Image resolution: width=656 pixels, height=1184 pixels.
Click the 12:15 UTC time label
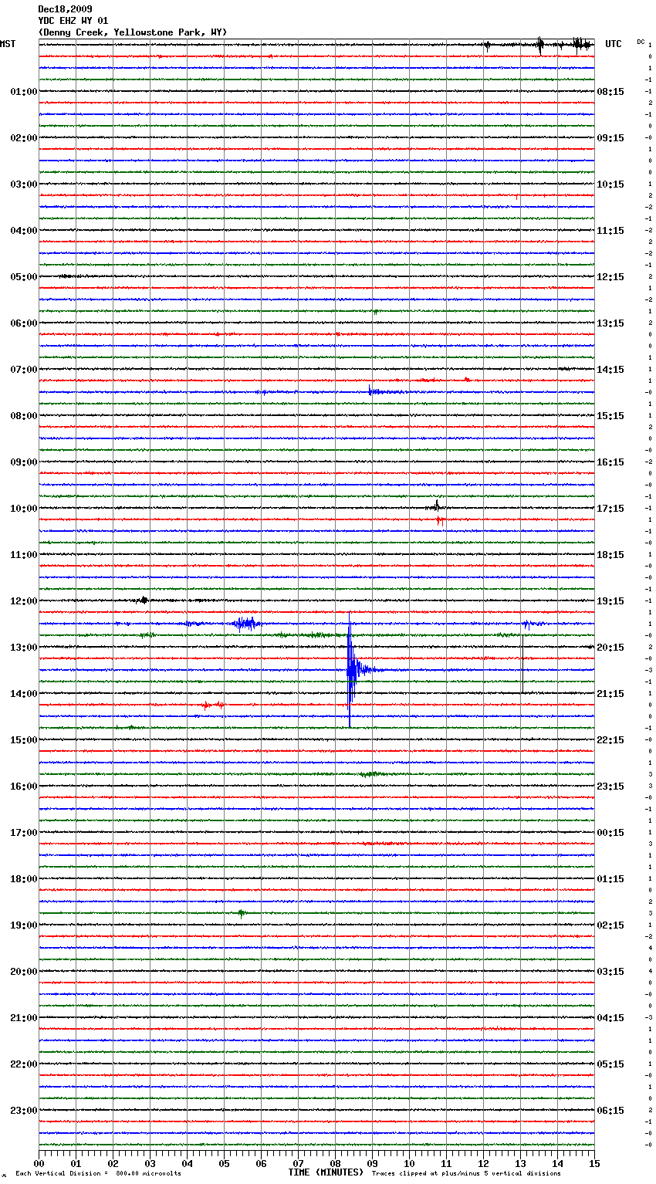tap(610, 277)
